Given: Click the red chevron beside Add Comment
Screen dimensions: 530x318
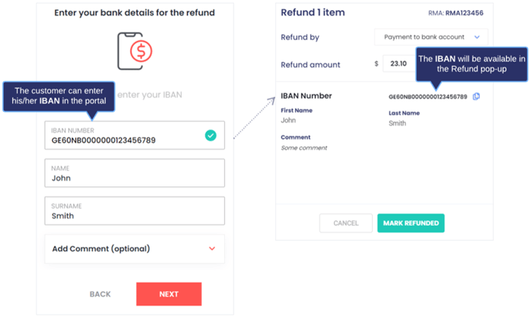Looking at the screenshot, I should tap(212, 249).
